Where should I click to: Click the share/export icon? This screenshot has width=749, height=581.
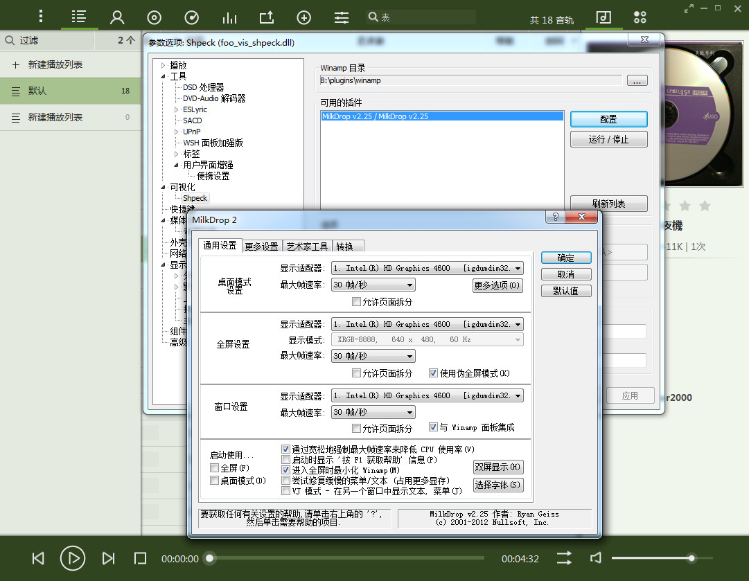point(267,18)
